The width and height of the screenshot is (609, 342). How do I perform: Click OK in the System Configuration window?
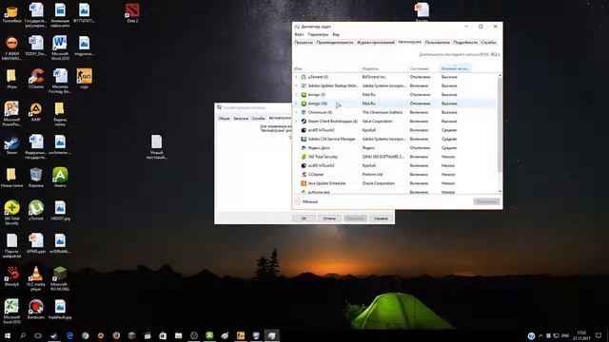[x=304, y=218]
